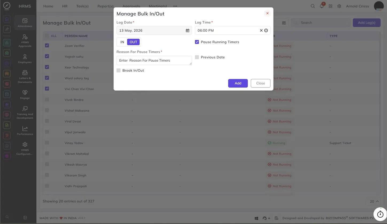
Task: Click the Reason For Pause Timers textarea
Action: [x=154, y=60]
